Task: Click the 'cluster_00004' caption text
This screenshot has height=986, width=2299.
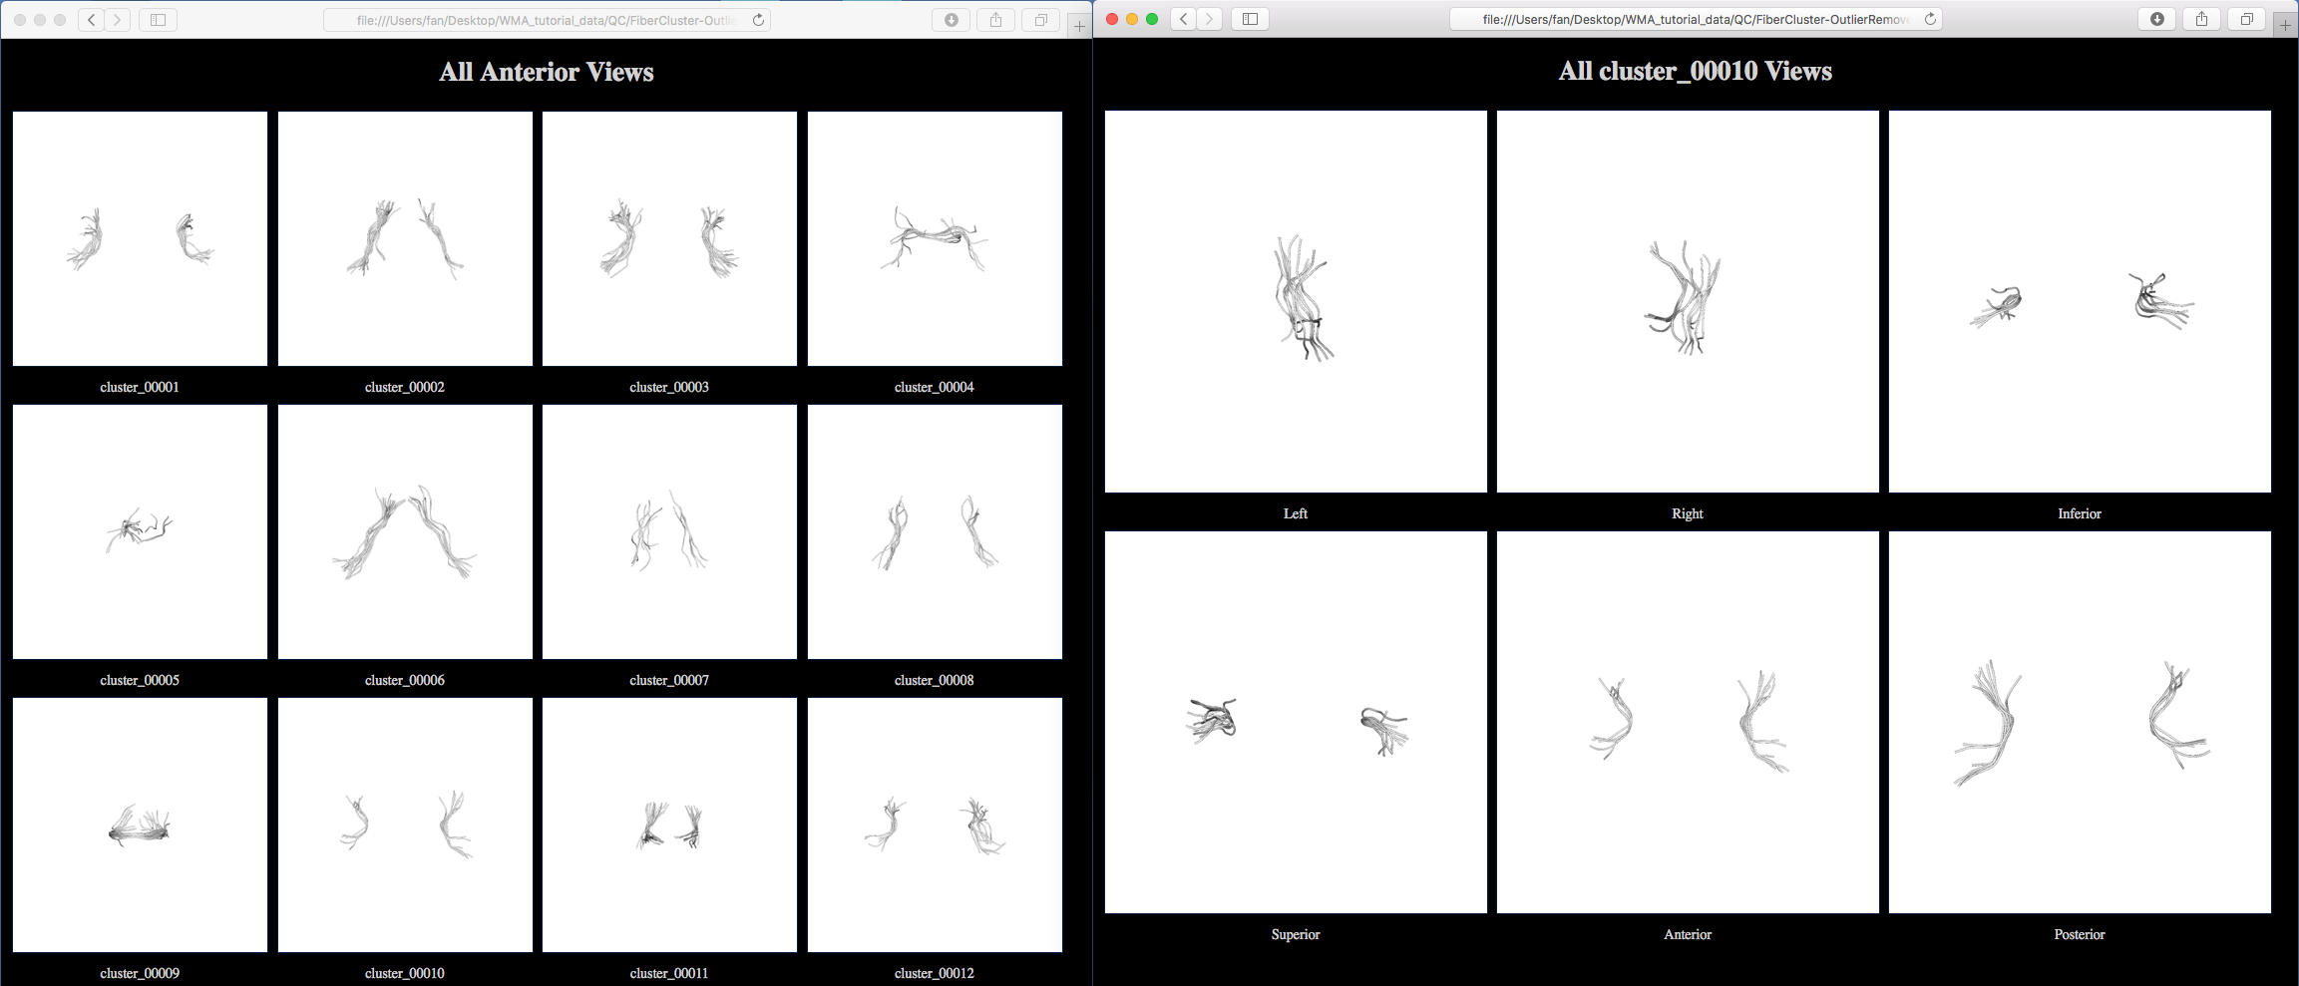Action: click(x=935, y=387)
